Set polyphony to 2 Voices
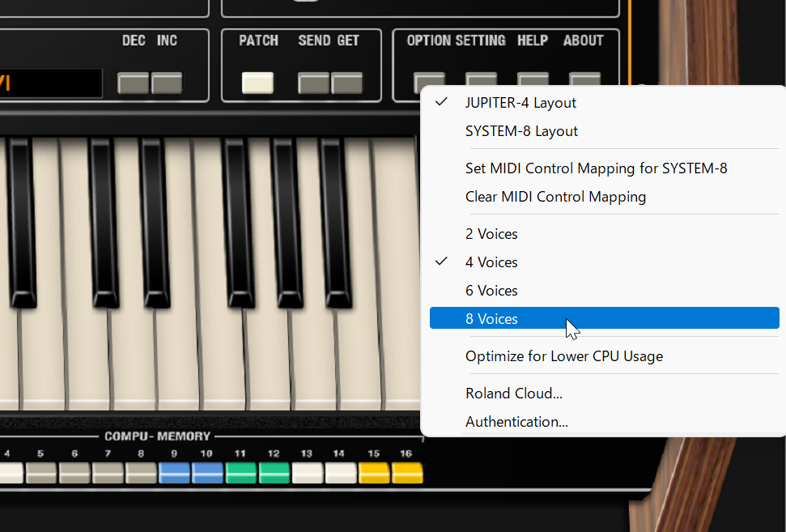 click(604, 234)
